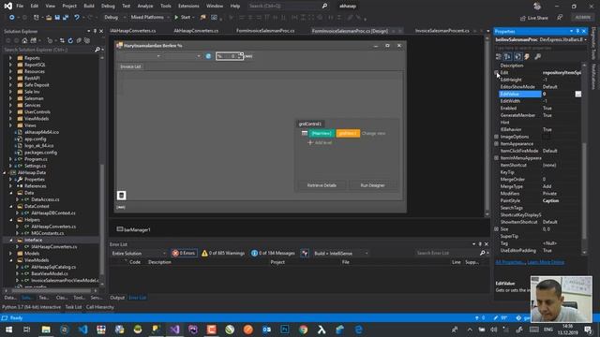Click the designer vertical scrollbar
600x337 pixels.
(x=487, y=126)
